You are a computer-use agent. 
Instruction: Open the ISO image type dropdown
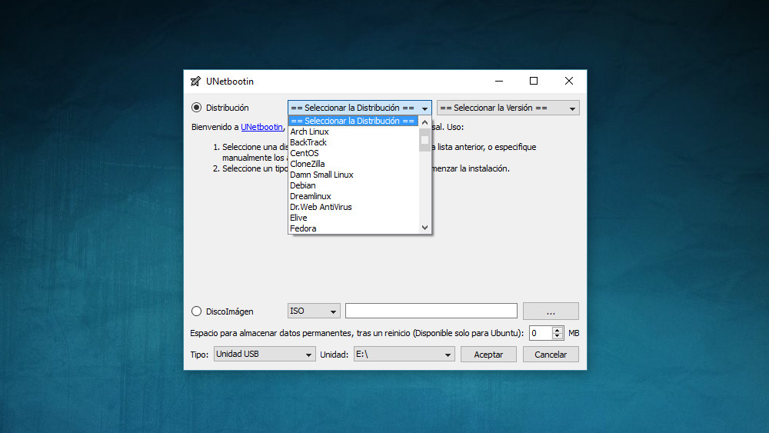point(314,311)
